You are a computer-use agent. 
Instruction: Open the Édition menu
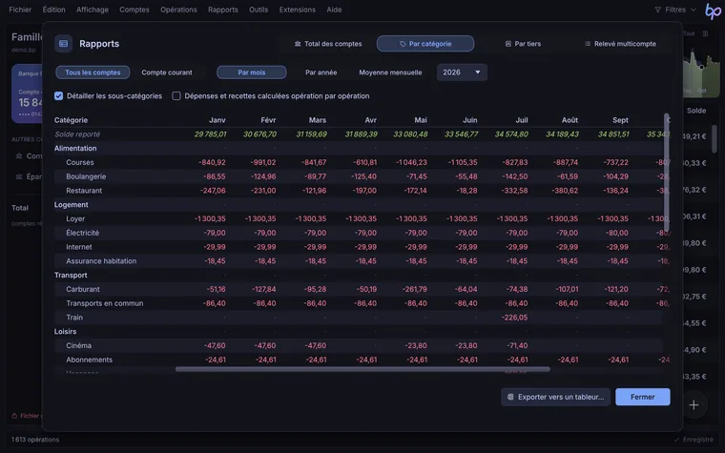tap(53, 10)
